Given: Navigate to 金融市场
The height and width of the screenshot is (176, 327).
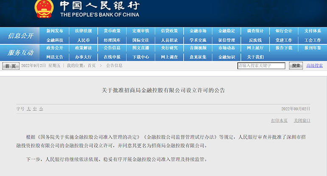Looking at the screenshot, I should 198,31.
